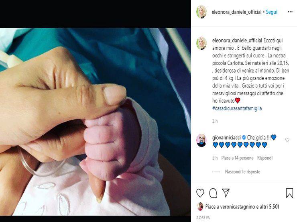Open the #casadicurasantafamiglia hashtag
This screenshot has width=297, height=222.
click(237, 108)
